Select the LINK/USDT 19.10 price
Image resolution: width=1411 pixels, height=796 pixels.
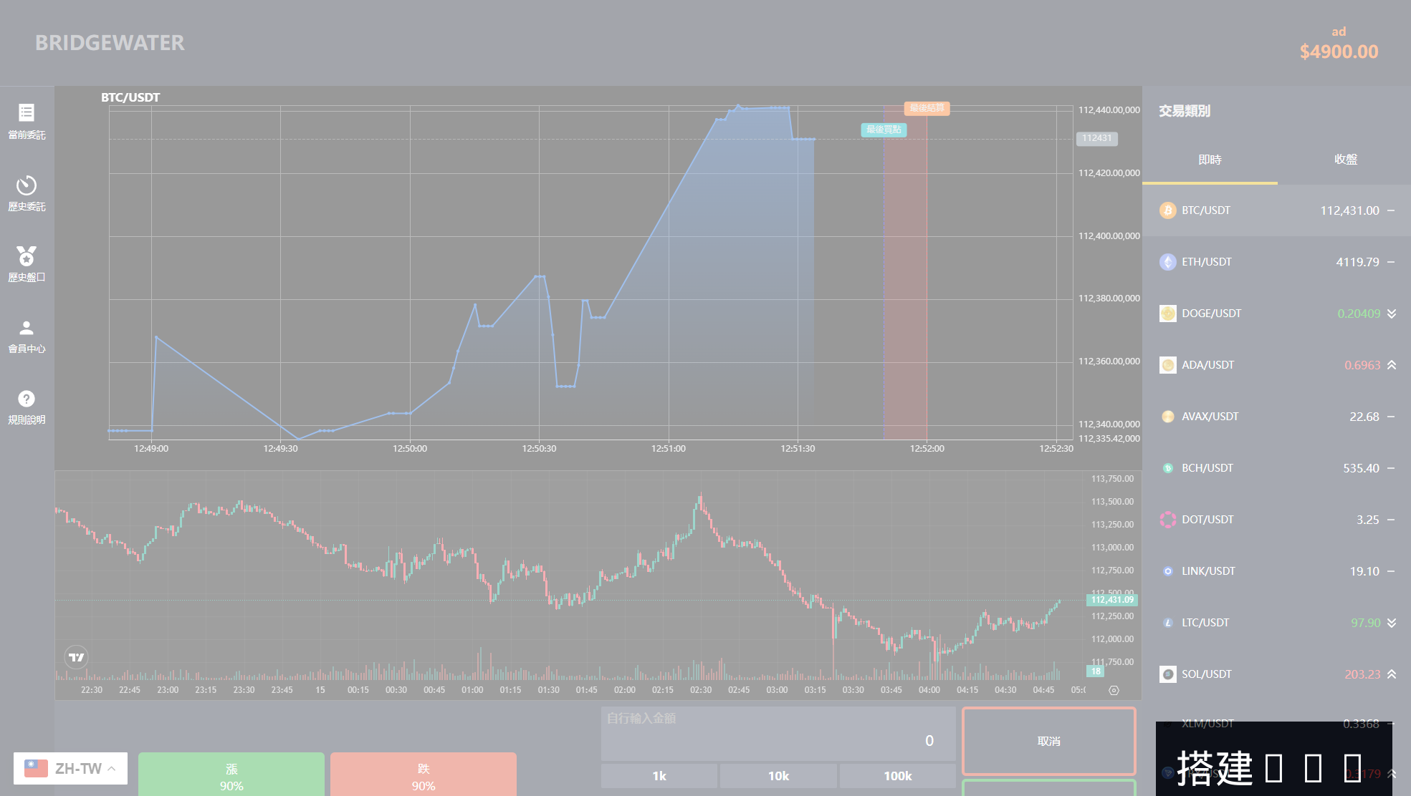[1364, 571]
